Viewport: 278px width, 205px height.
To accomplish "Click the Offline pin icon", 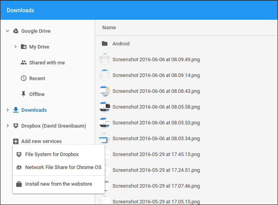I will tap(24, 94).
